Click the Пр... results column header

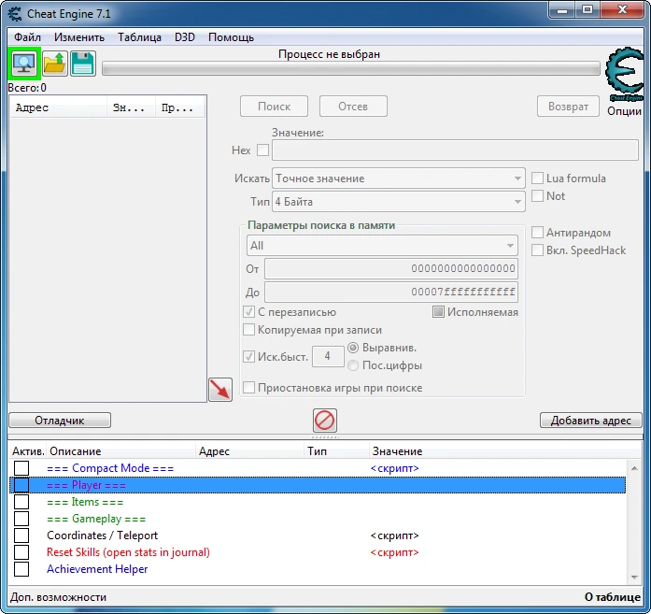[x=179, y=107]
